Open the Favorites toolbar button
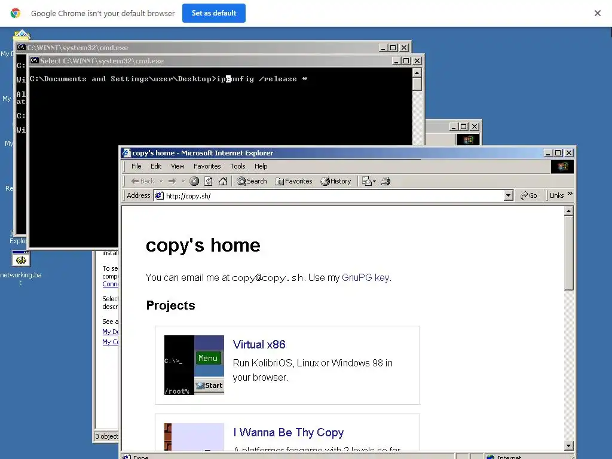This screenshot has height=459, width=612. point(293,181)
